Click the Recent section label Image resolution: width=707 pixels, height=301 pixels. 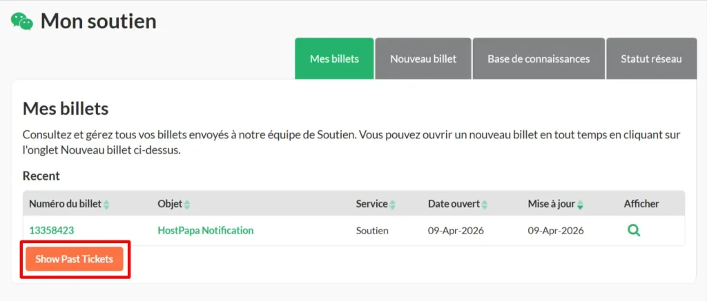pos(41,176)
